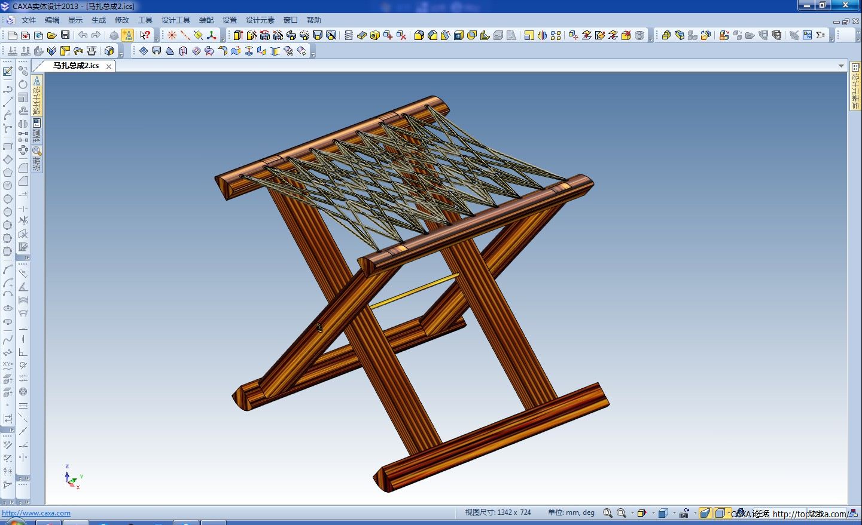Expand the TriBall toolbar options arrow
Screen dimensions: 862x525
pyautogui.click(x=223, y=38)
